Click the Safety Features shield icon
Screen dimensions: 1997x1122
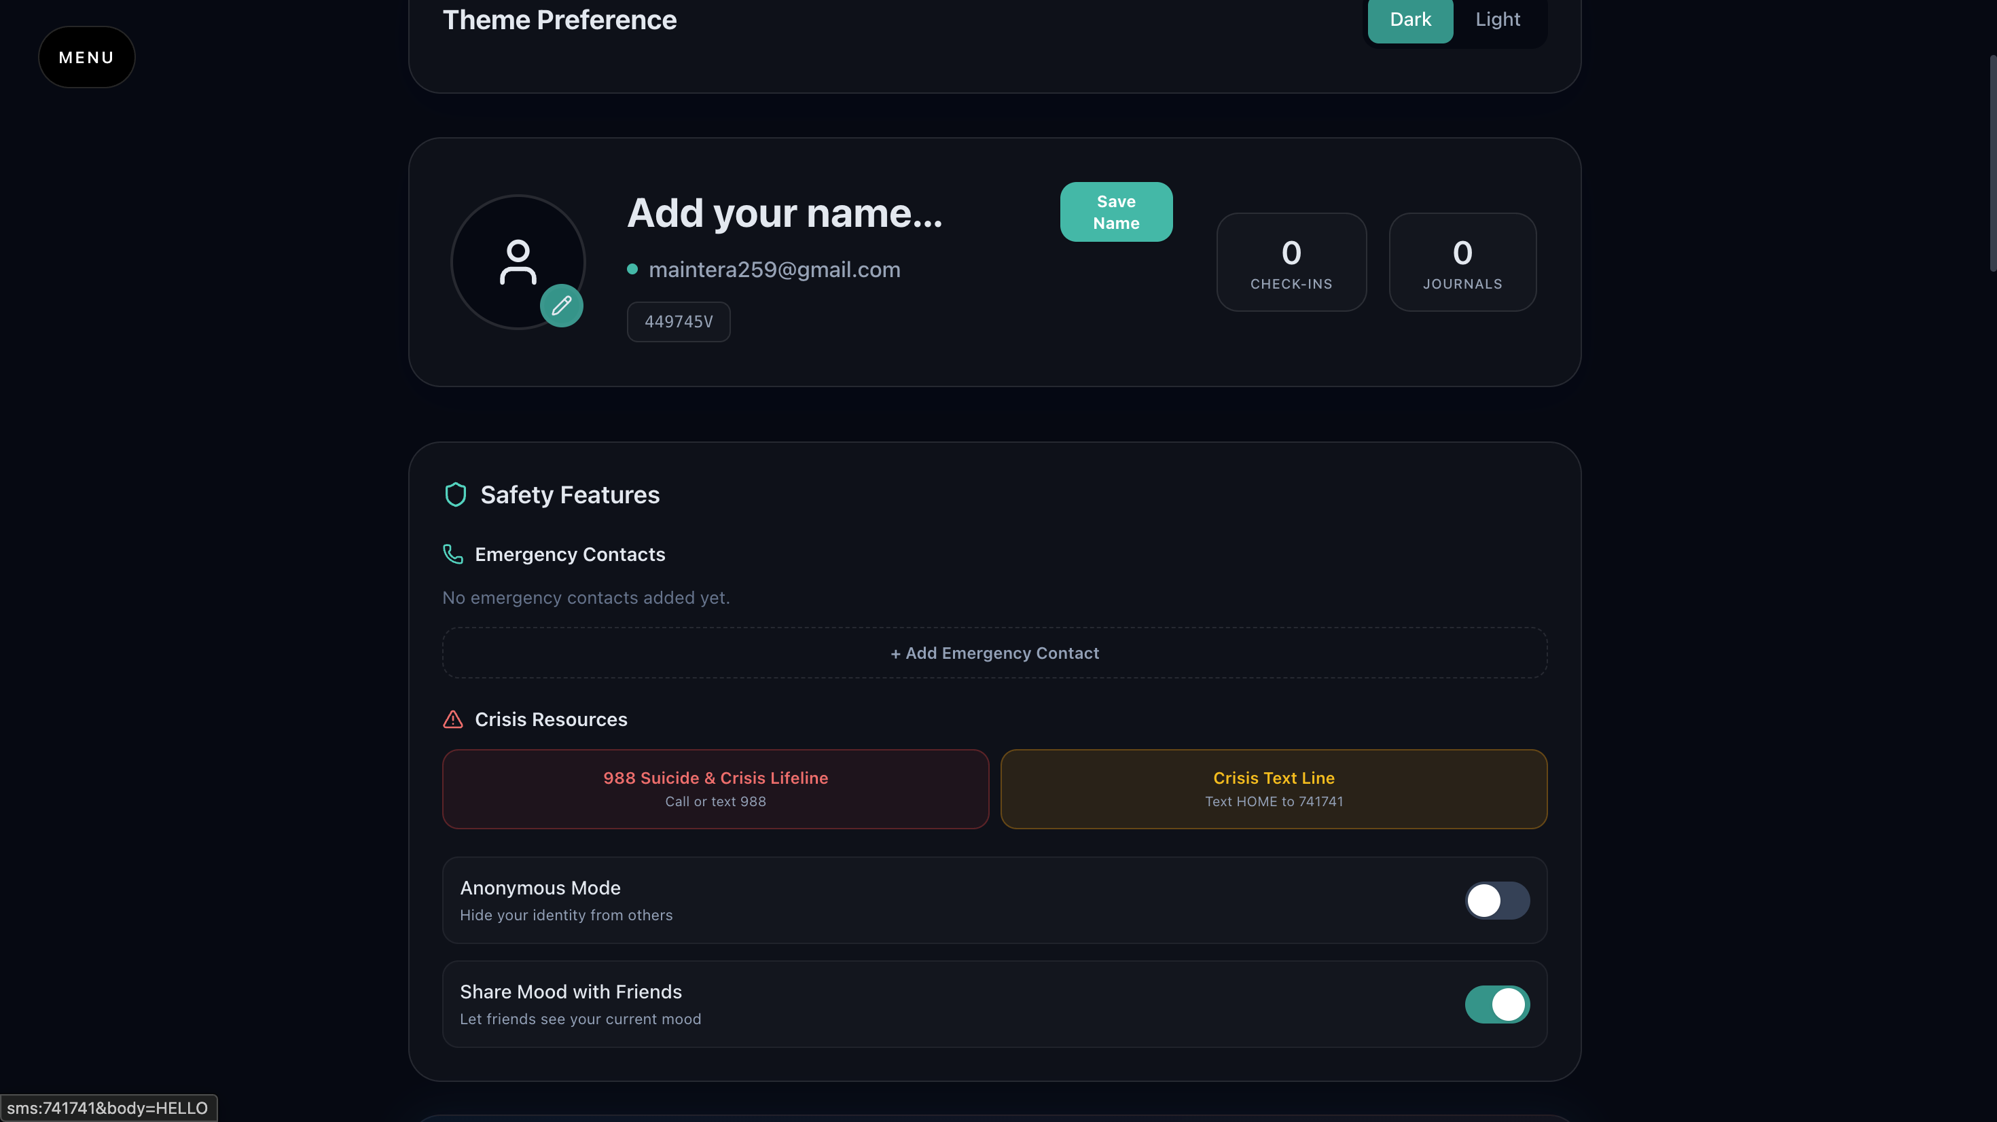click(455, 494)
